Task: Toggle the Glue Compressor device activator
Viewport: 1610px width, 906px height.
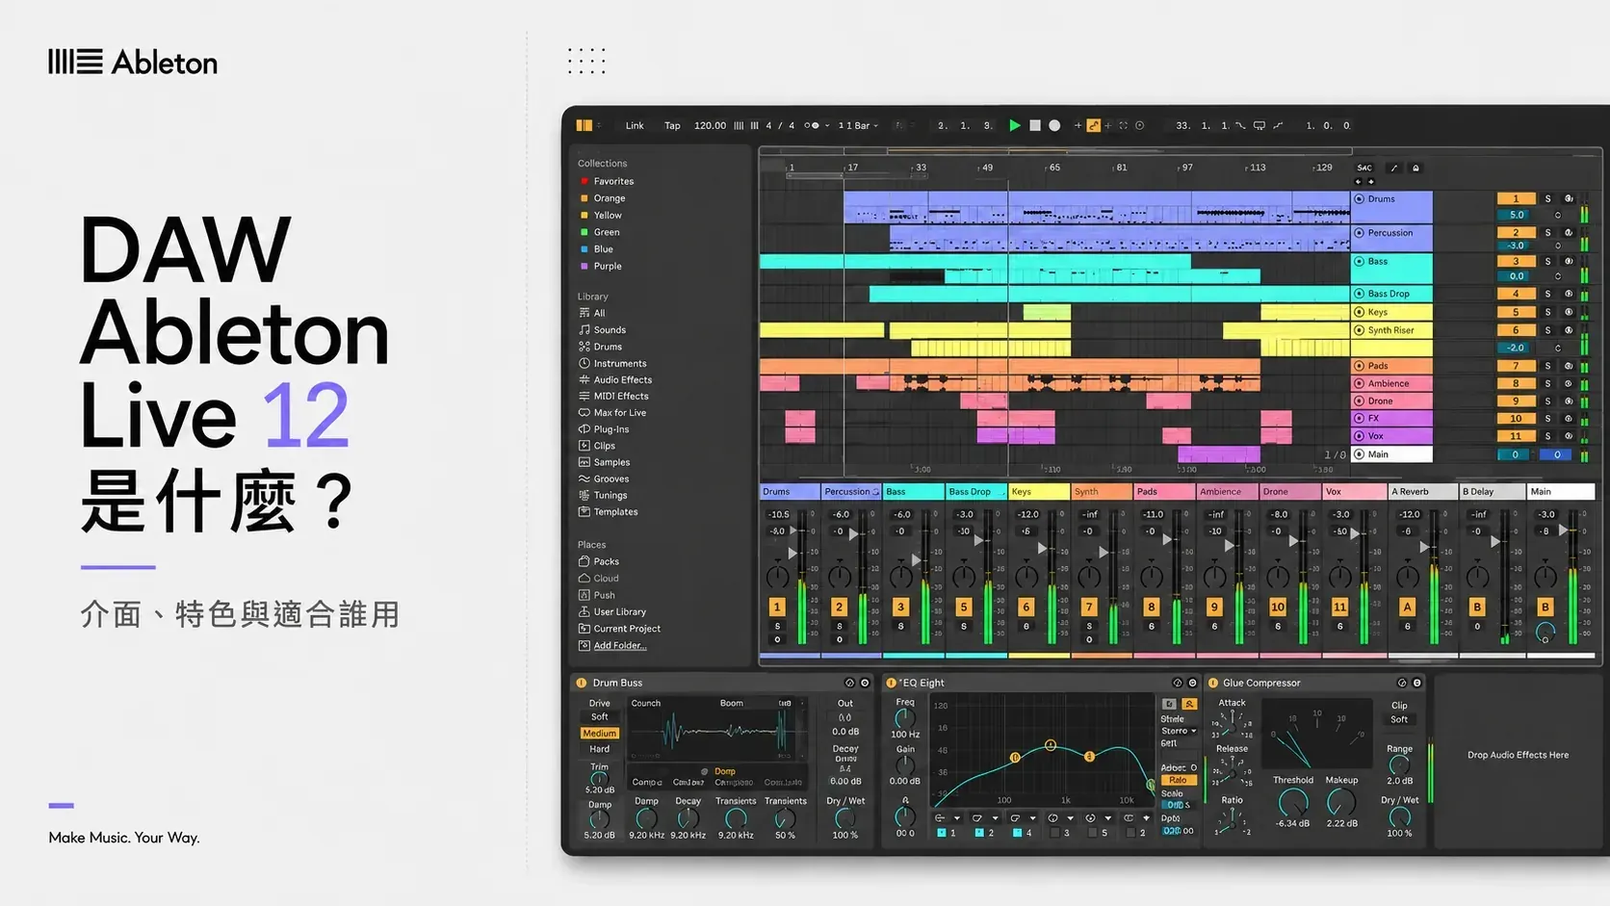Action: [x=1213, y=683]
